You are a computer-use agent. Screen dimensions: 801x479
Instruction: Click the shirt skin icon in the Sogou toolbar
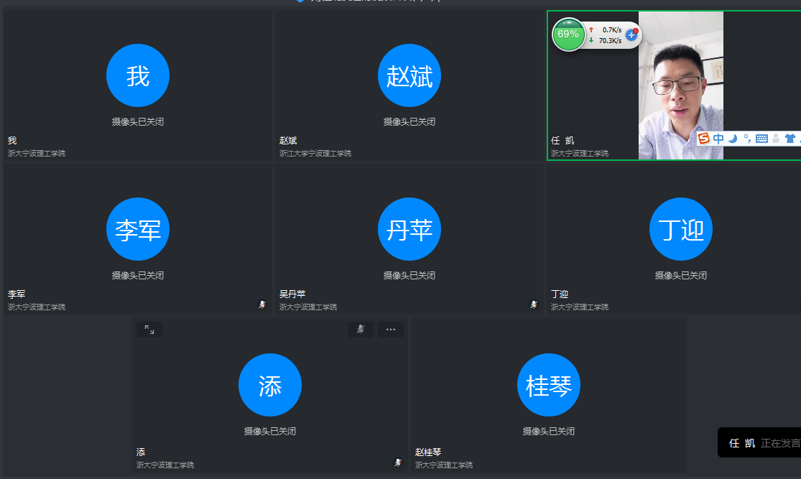tap(790, 139)
